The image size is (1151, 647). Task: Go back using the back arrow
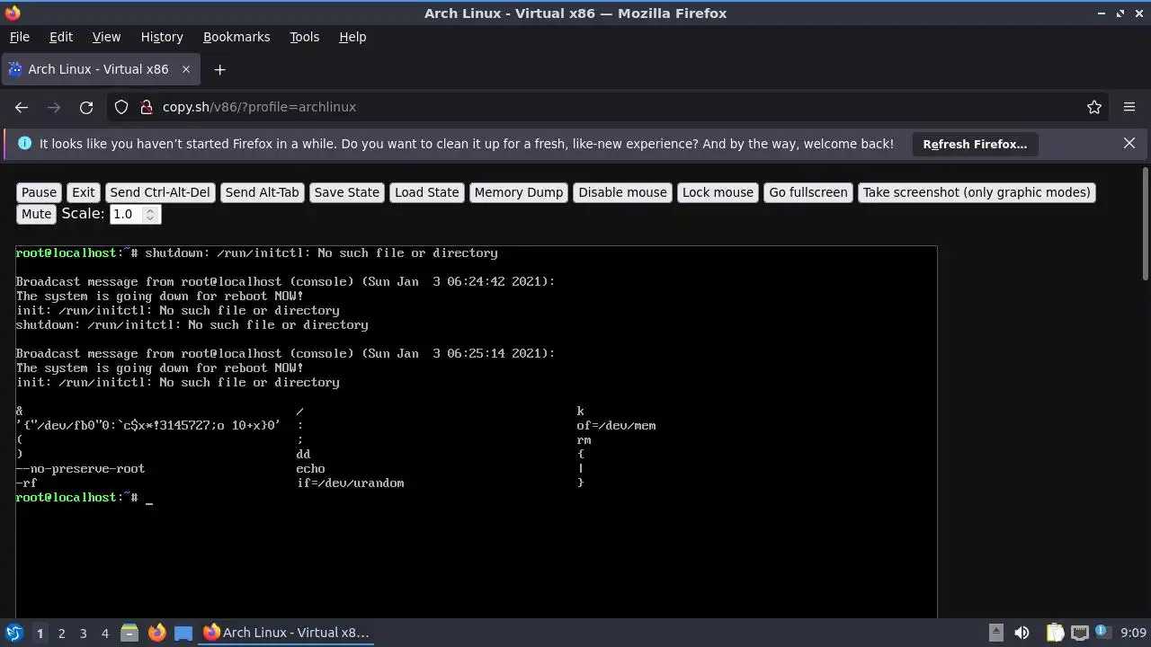point(22,107)
